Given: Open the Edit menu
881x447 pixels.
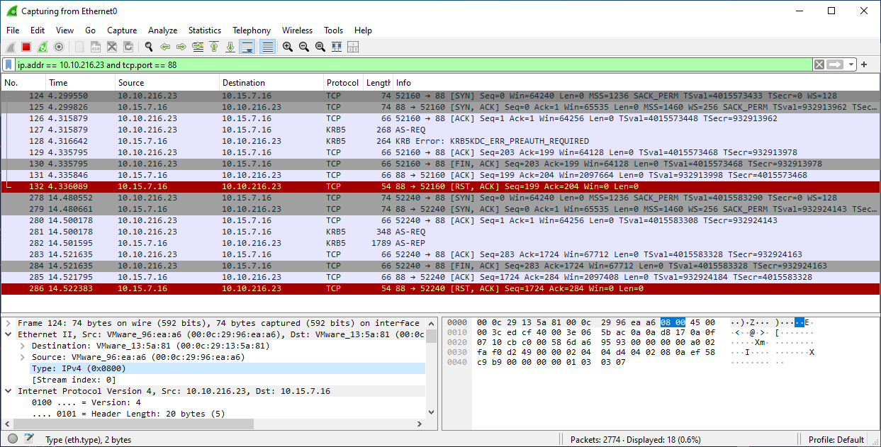Looking at the screenshot, I should click(38, 30).
